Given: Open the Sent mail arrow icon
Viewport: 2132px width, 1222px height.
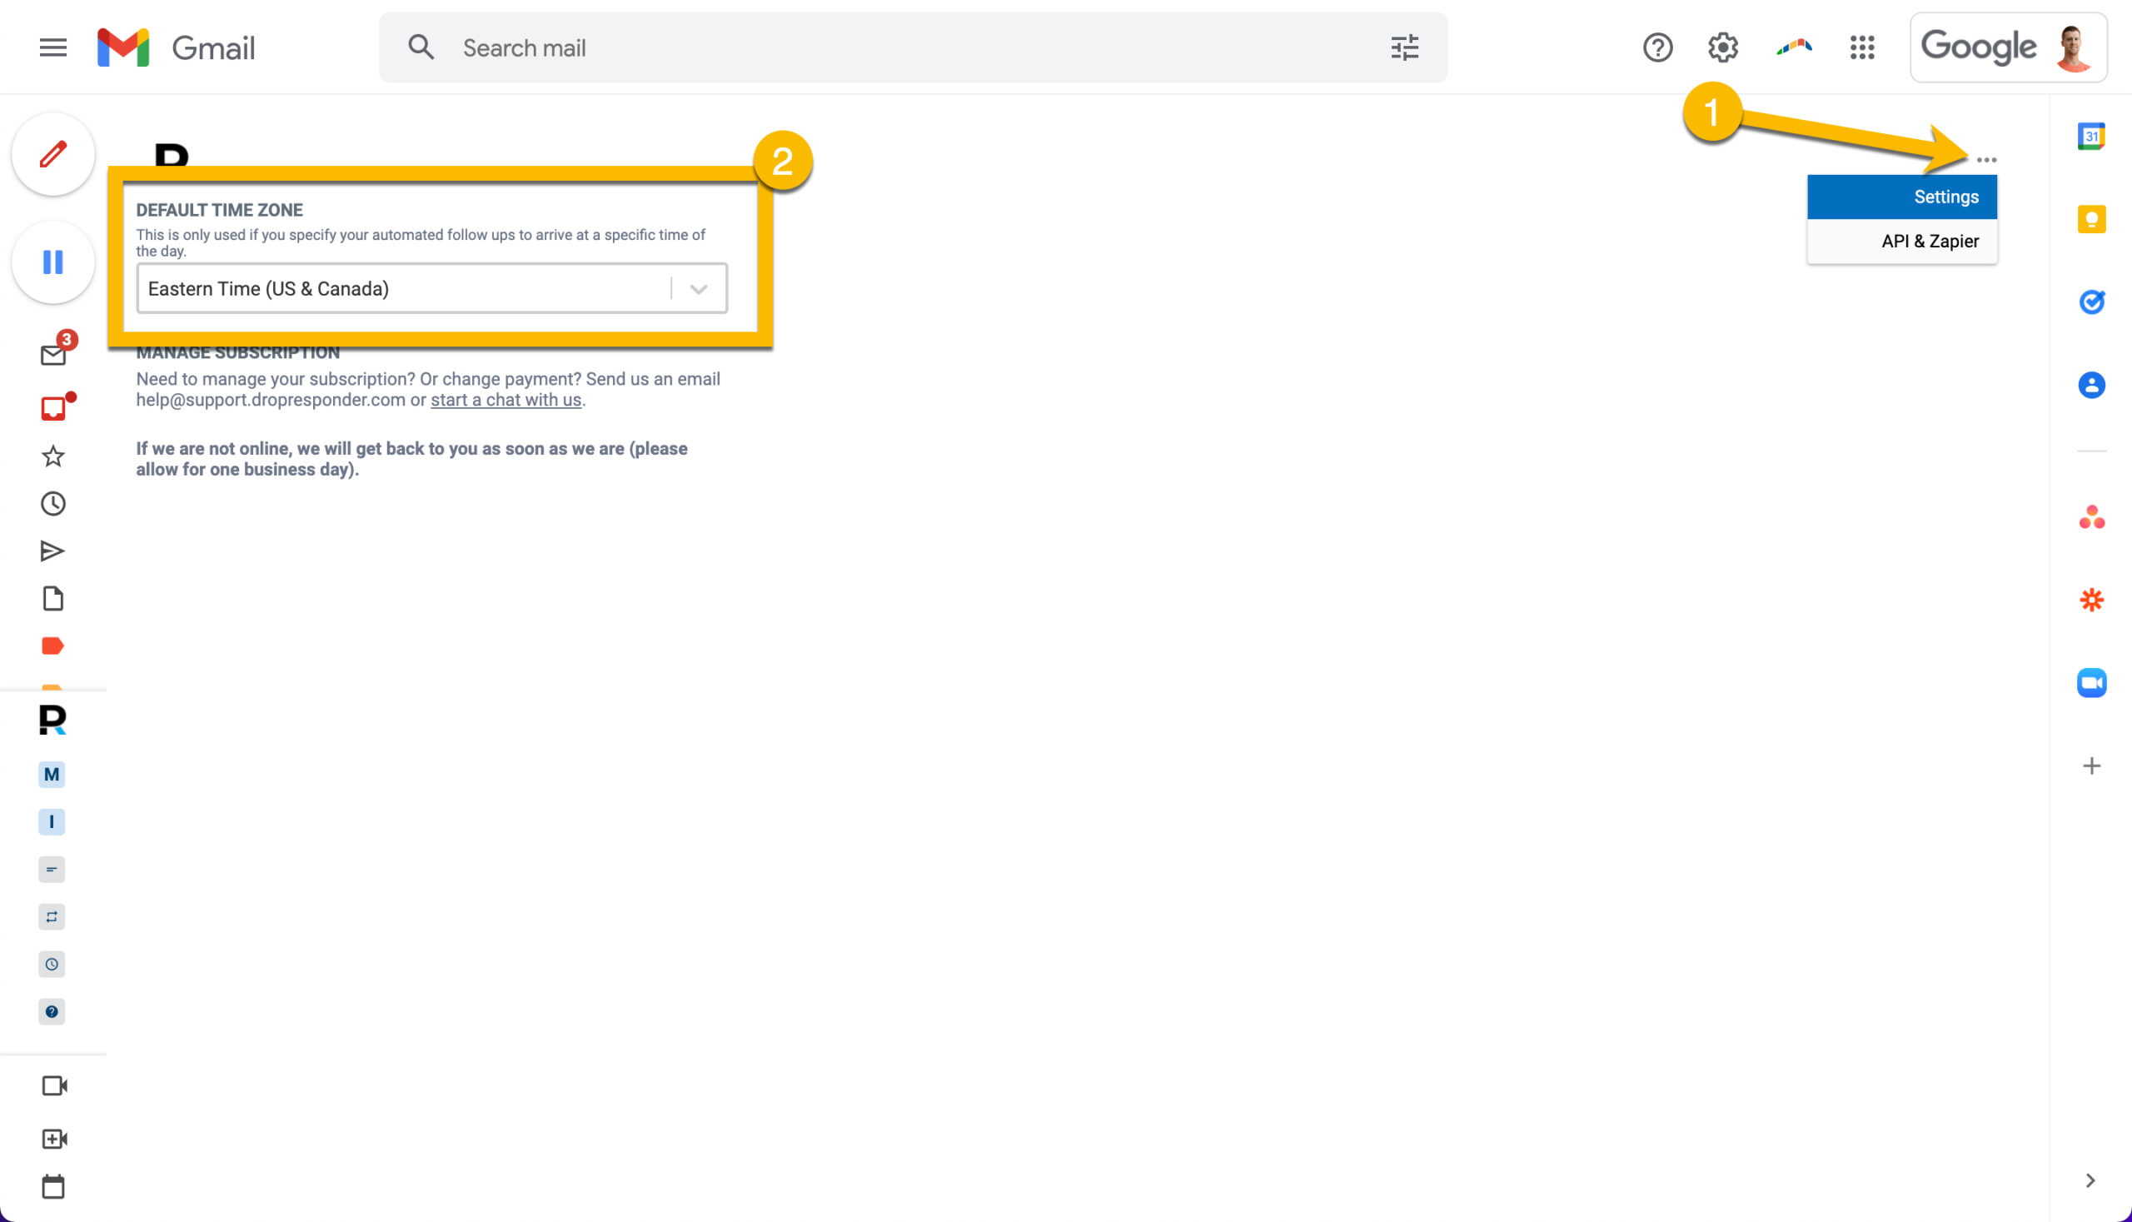Looking at the screenshot, I should [x=52, y=551].
